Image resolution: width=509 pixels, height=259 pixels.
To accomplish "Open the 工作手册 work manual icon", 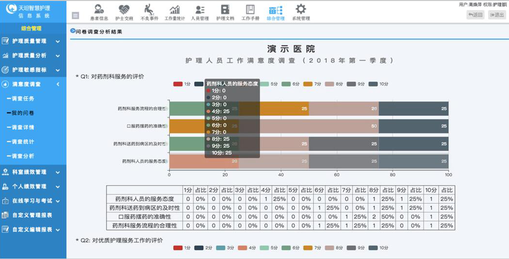I will (x=250, y=12).
